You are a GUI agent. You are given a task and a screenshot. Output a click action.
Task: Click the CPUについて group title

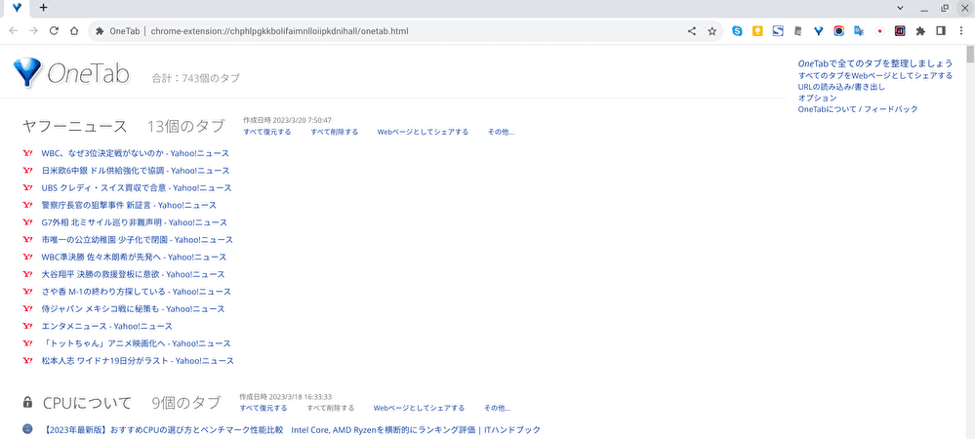coord(88,403)
